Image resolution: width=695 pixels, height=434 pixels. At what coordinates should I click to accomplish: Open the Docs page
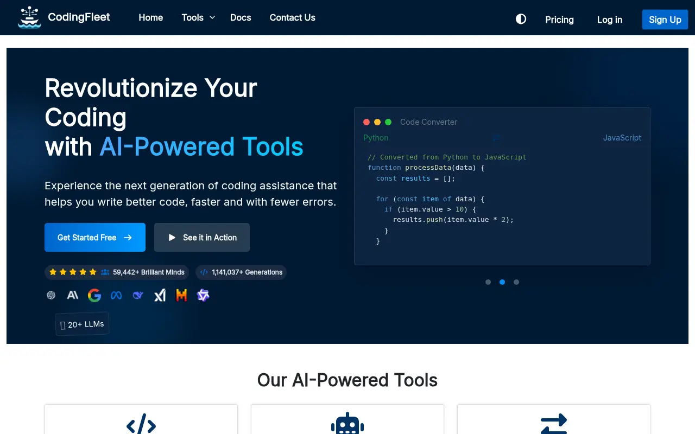(241, 17)
